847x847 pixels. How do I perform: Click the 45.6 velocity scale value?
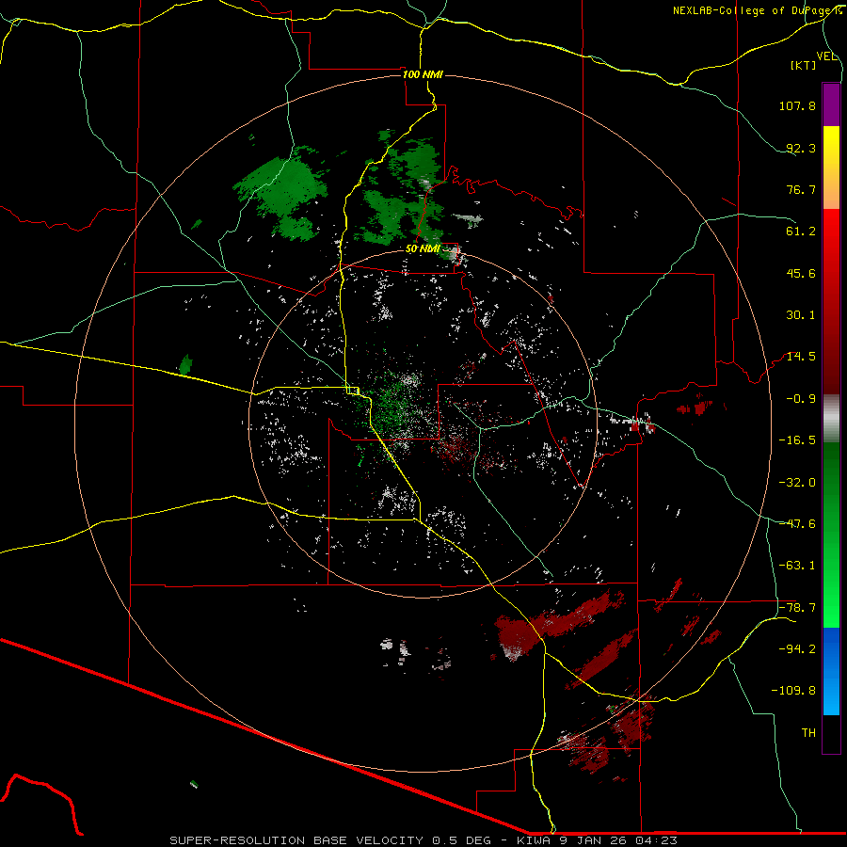click(x=801, y=273)
